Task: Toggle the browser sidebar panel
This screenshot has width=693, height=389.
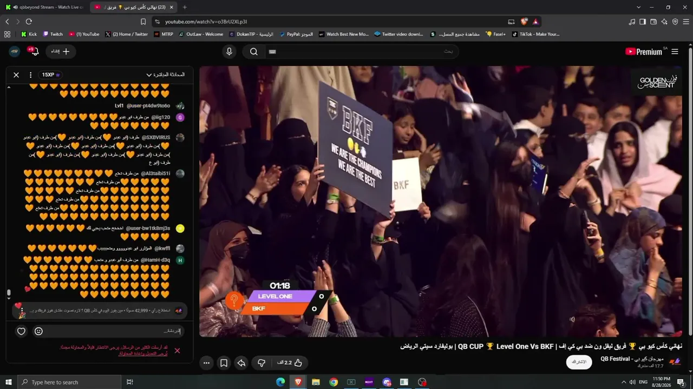Action: click(x=643, y=22)
